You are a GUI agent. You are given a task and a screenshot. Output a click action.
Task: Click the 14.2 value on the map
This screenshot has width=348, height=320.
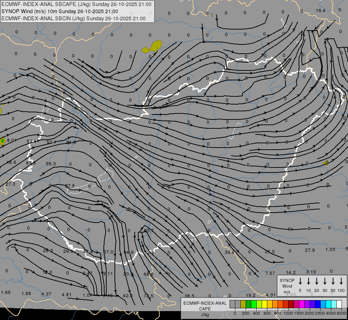[x=291, y=272]
